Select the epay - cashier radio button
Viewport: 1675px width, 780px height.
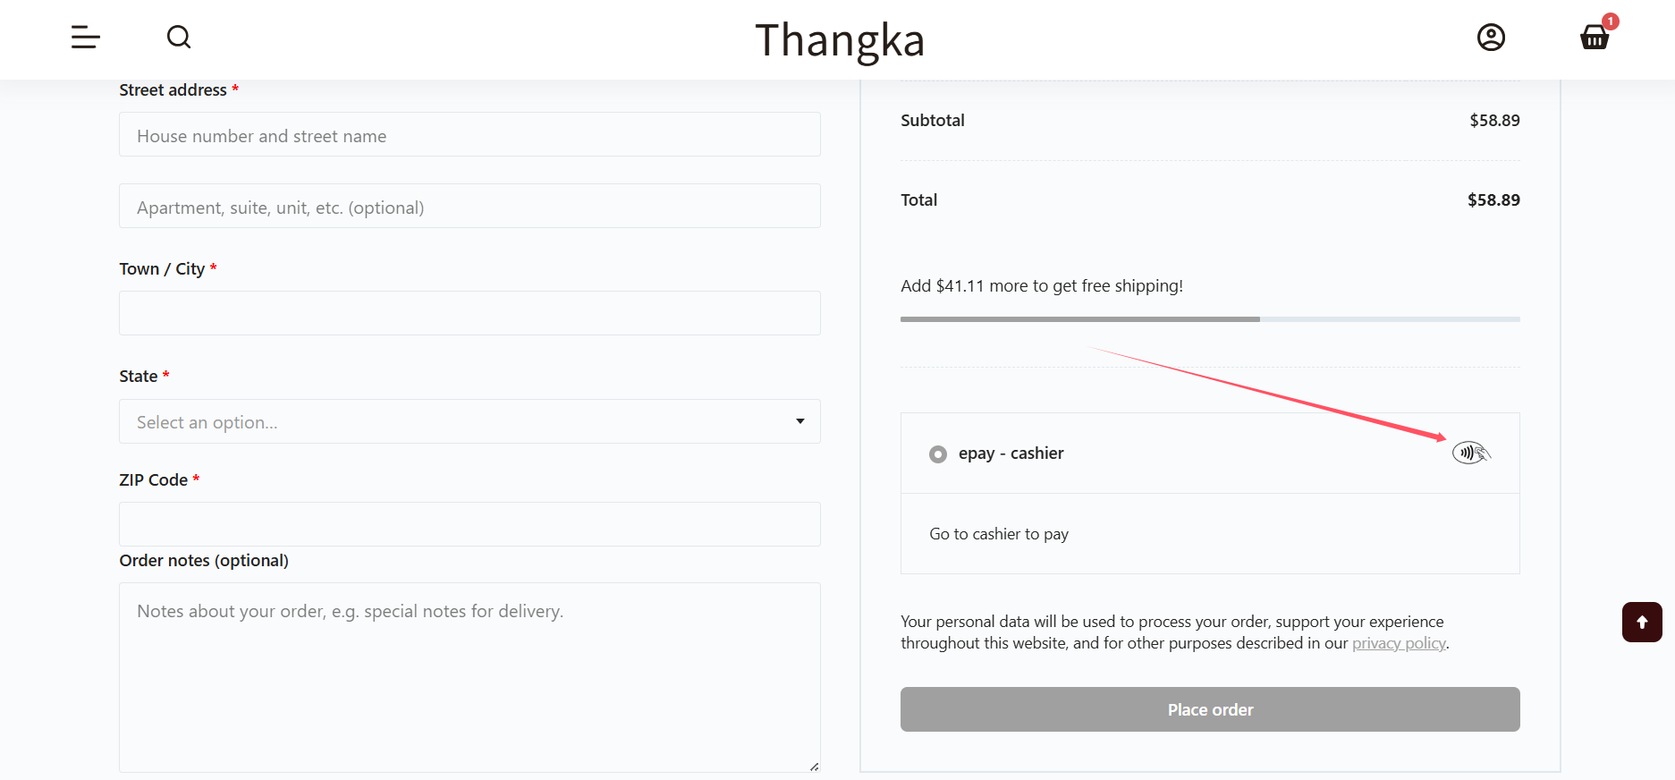tap(938, 454)
